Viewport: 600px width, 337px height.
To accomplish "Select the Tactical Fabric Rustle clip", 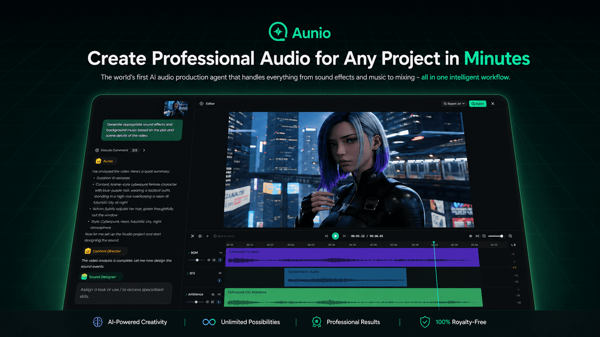I will (x=345, y=277).
